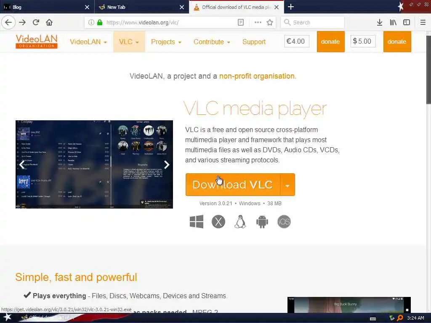Edit the €4.00 donation amount field
This screenshot has width=431, height=323.
[297, 41]
